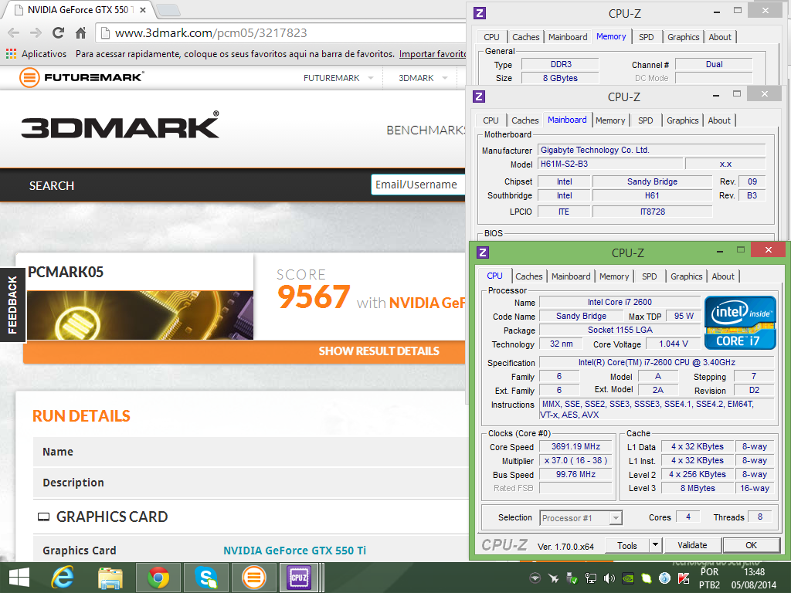Click motherboard model H61M-S2-B3 field

pyautogui.click(x=610, y=164)
